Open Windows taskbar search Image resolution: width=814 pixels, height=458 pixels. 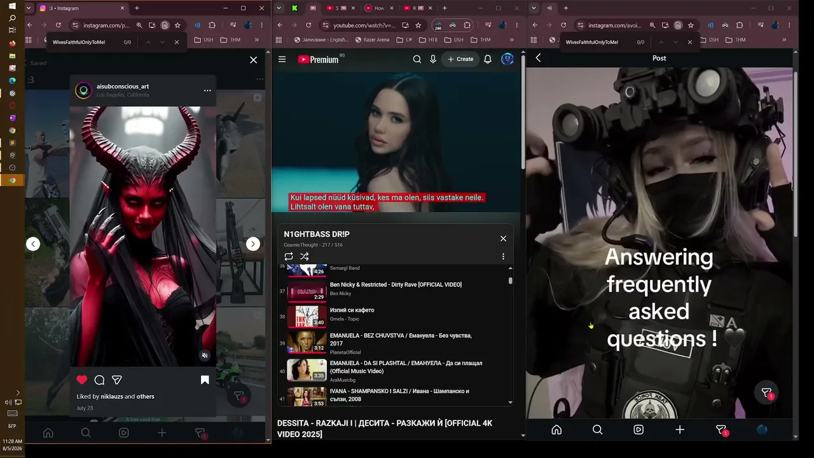coord(12,18)
